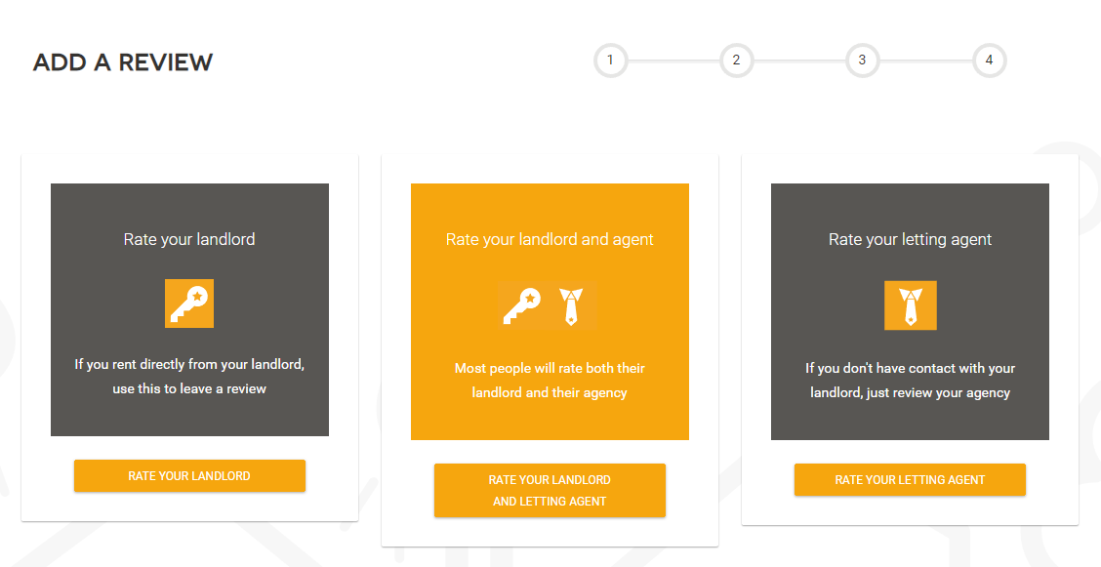Viewport: 1101px width, 567px height.
Task: Click the tie icon in the orange card
Action: (x=571, y=305)
